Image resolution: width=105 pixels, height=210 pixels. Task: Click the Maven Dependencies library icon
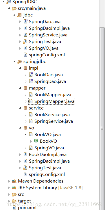click(x=14, y=181)
